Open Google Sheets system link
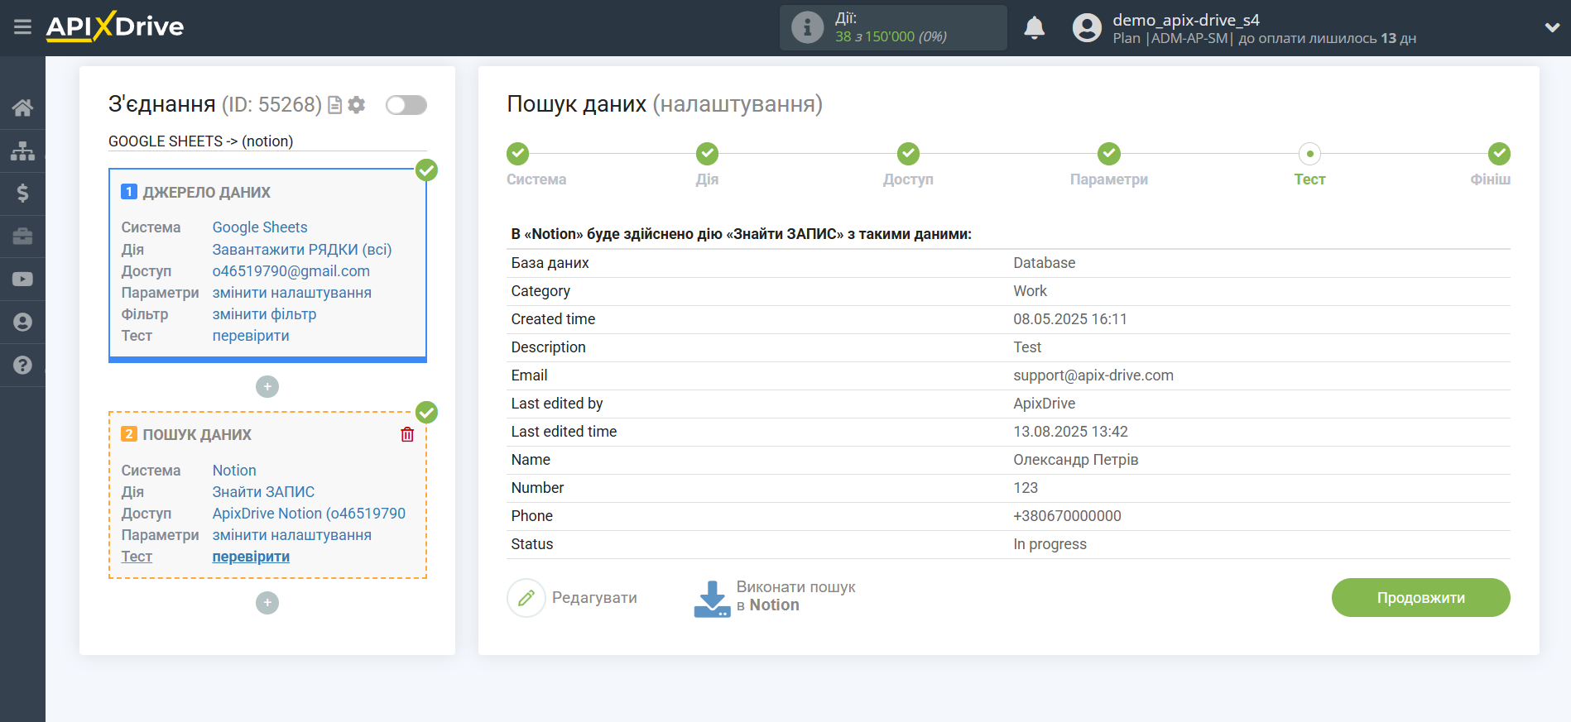Screen dimensions: 1571x722 [260, 227]
